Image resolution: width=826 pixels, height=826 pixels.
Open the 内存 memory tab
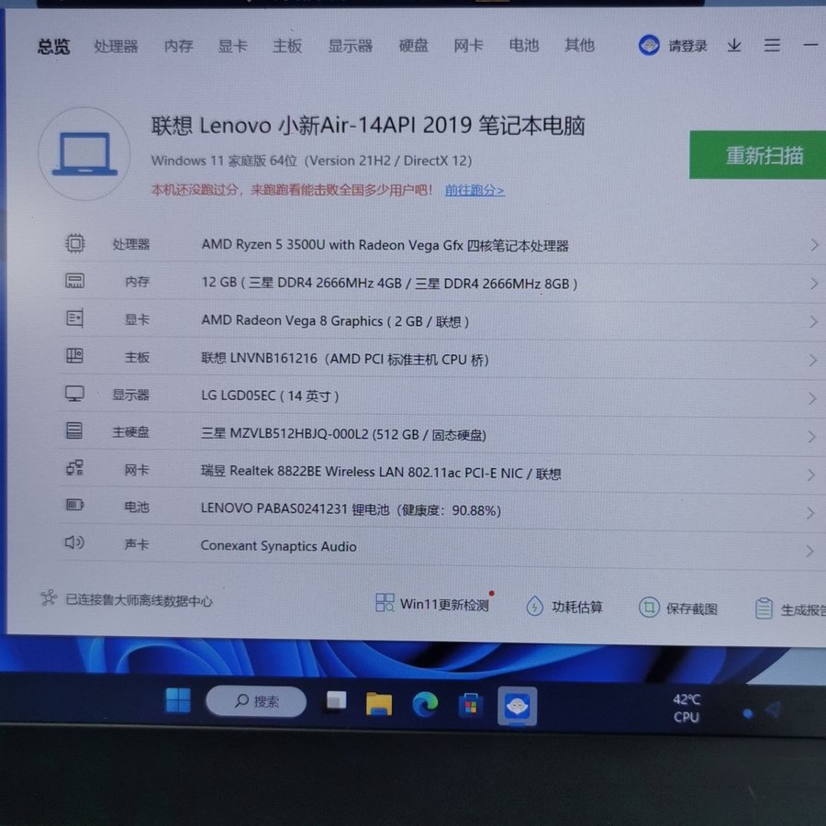pyautogui.click(x=179, y=47)
